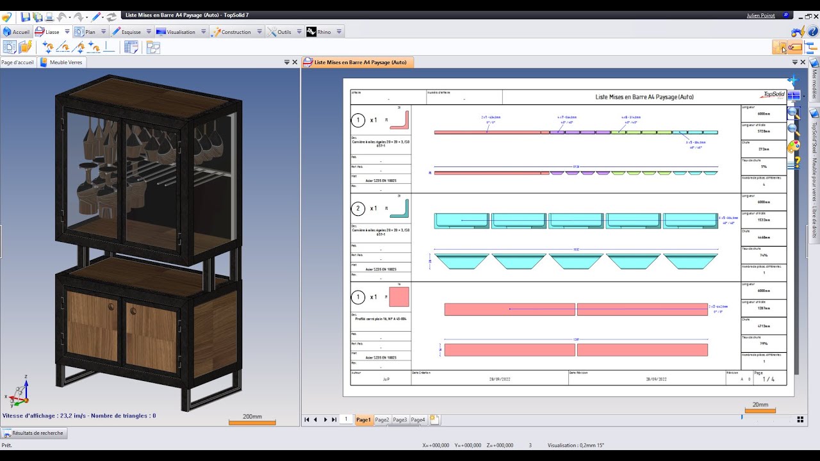Click the Julien Poirot user badge icon
This screenshot has height=461, width=820.
point(787,15)
